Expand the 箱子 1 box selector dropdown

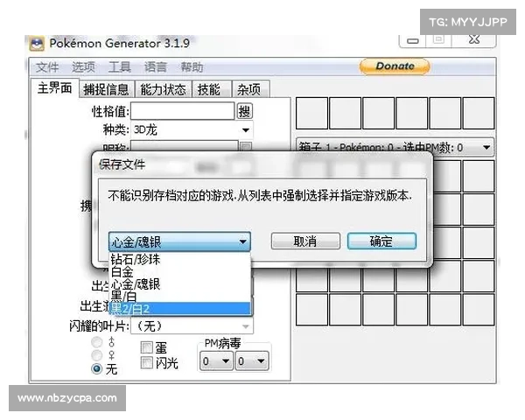(x=395, y=147)
